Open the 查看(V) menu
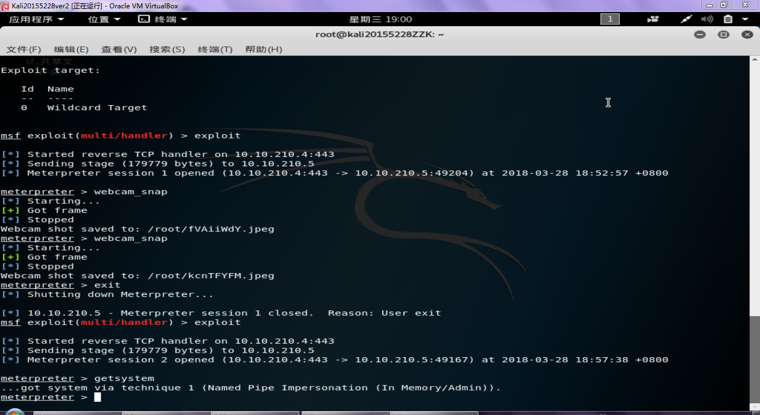The image size is (760, 415). pyautogui.click(x=119, y=49)
